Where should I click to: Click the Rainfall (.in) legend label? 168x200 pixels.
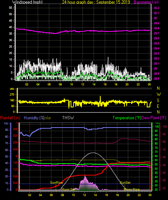(10, 118)
